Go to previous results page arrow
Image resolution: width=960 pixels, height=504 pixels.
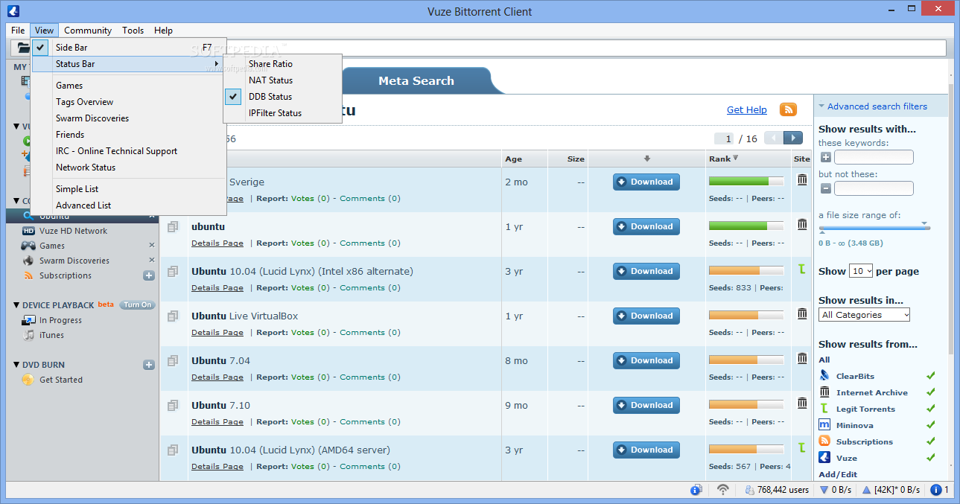(774, 138)
